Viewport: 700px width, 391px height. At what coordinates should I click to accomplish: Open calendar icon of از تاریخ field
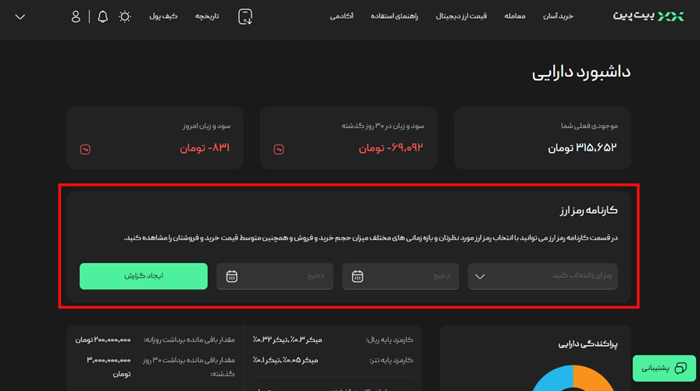357,276
